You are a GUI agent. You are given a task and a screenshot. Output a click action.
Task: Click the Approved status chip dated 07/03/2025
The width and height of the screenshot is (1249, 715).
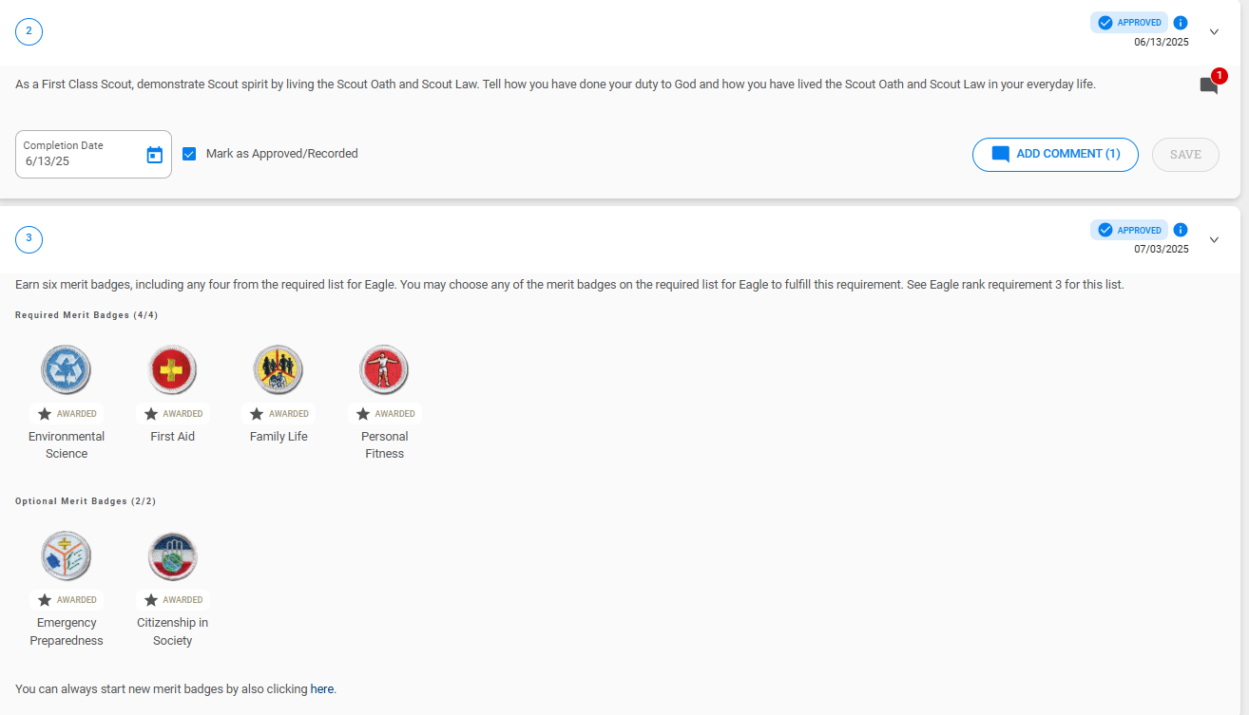click(1129, 230)
